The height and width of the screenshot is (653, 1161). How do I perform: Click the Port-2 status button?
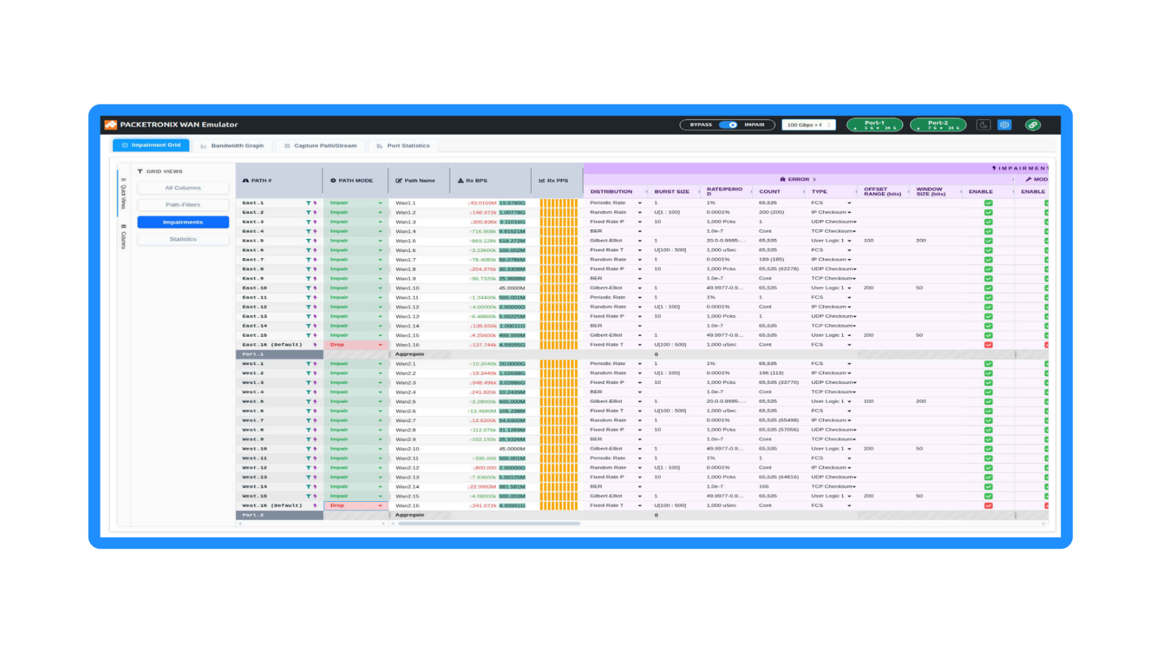click(x=938, y=125)
